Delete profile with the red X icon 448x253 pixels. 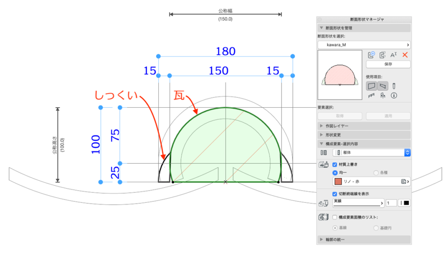[405, 55]
